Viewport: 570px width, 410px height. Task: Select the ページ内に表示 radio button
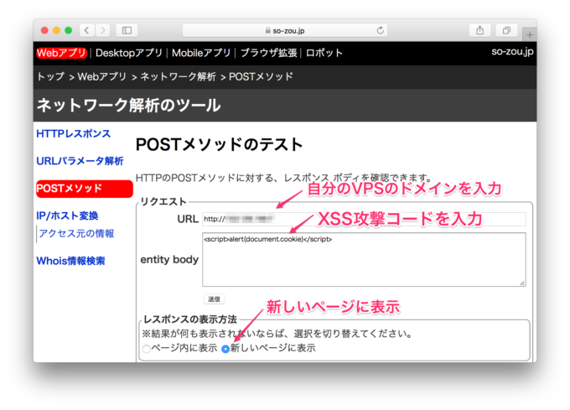coord(147,348)
